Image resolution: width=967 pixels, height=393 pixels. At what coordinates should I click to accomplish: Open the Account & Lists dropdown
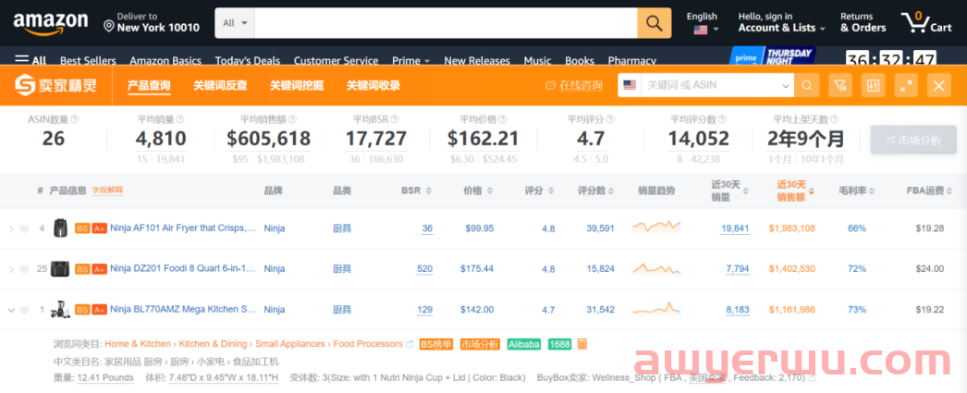tap(781, 23)
